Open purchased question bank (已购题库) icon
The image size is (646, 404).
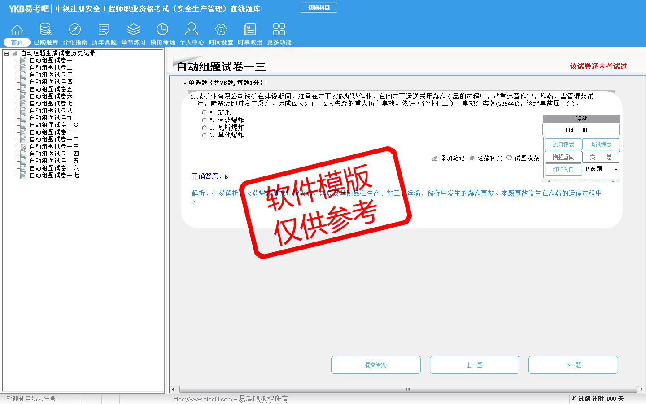point(46,30)
